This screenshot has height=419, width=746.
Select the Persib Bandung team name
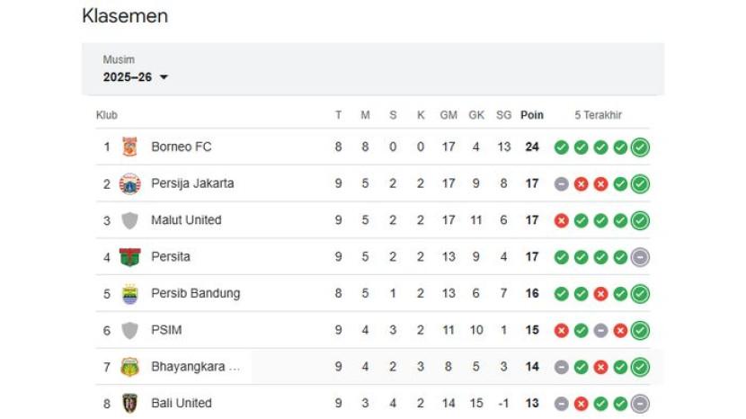coord(195,293)
